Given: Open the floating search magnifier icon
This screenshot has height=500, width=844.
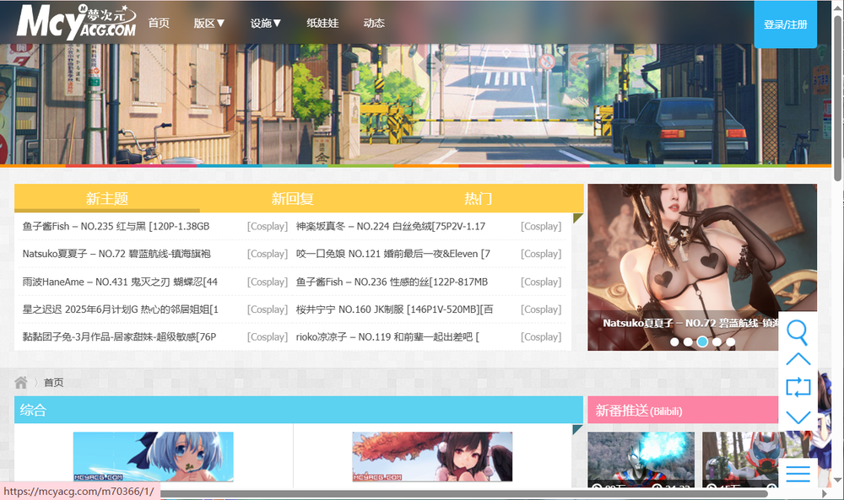Looking at the screenshot, I should 798,332.
